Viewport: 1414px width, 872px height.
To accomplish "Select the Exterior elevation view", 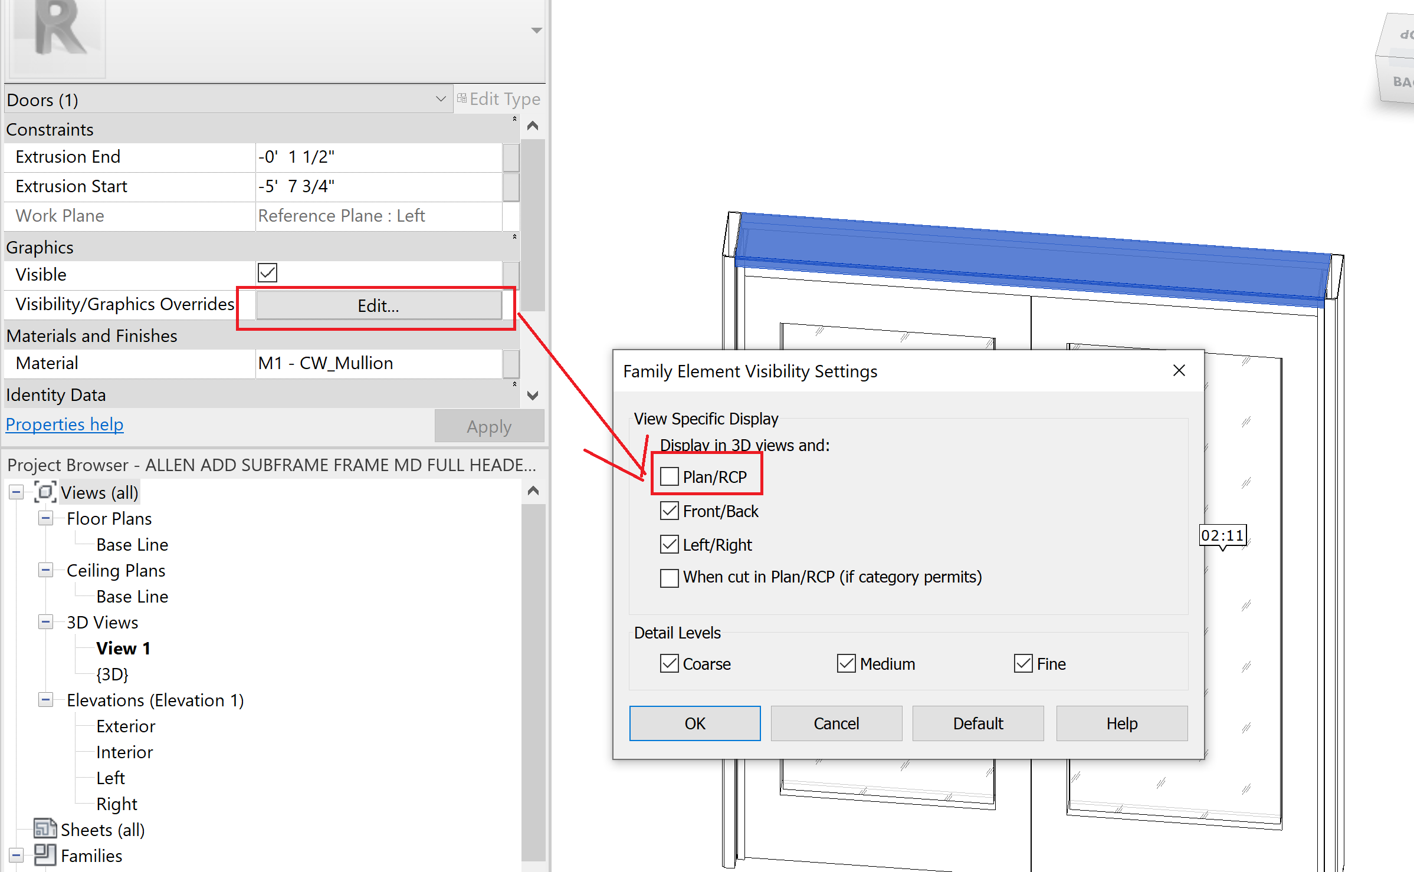I will pyautogui.click(x=126, y=726).
